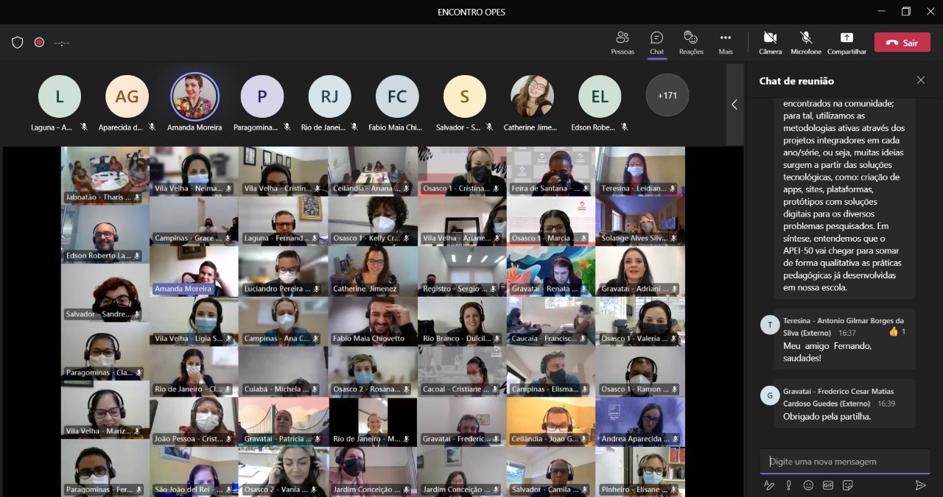Image resolution: width=943 pixels, height=497 pixels.
Task: Open the Mais options menu
Action: [726, 42]
